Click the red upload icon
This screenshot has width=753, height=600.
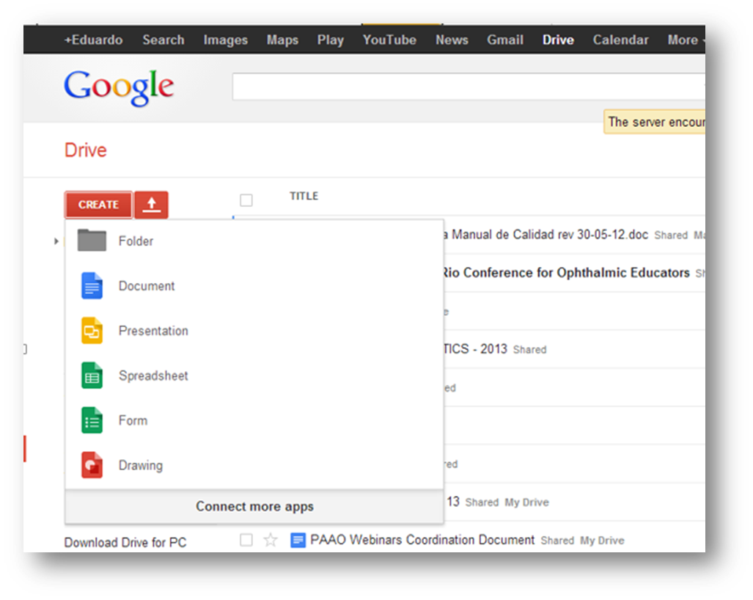point(151,205)
